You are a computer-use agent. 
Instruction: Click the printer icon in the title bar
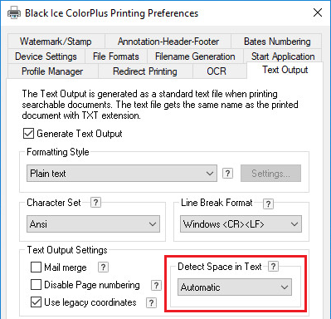tap(14, 12)
